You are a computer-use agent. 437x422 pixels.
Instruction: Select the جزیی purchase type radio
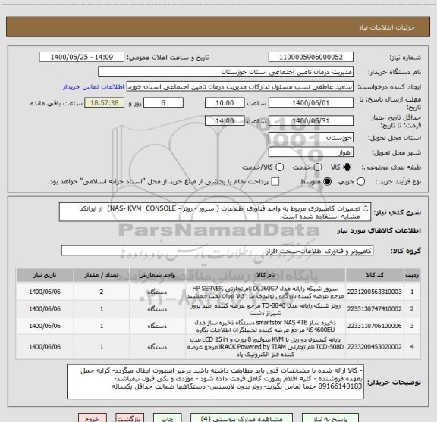pyautogui.click(x=361, y=182)
